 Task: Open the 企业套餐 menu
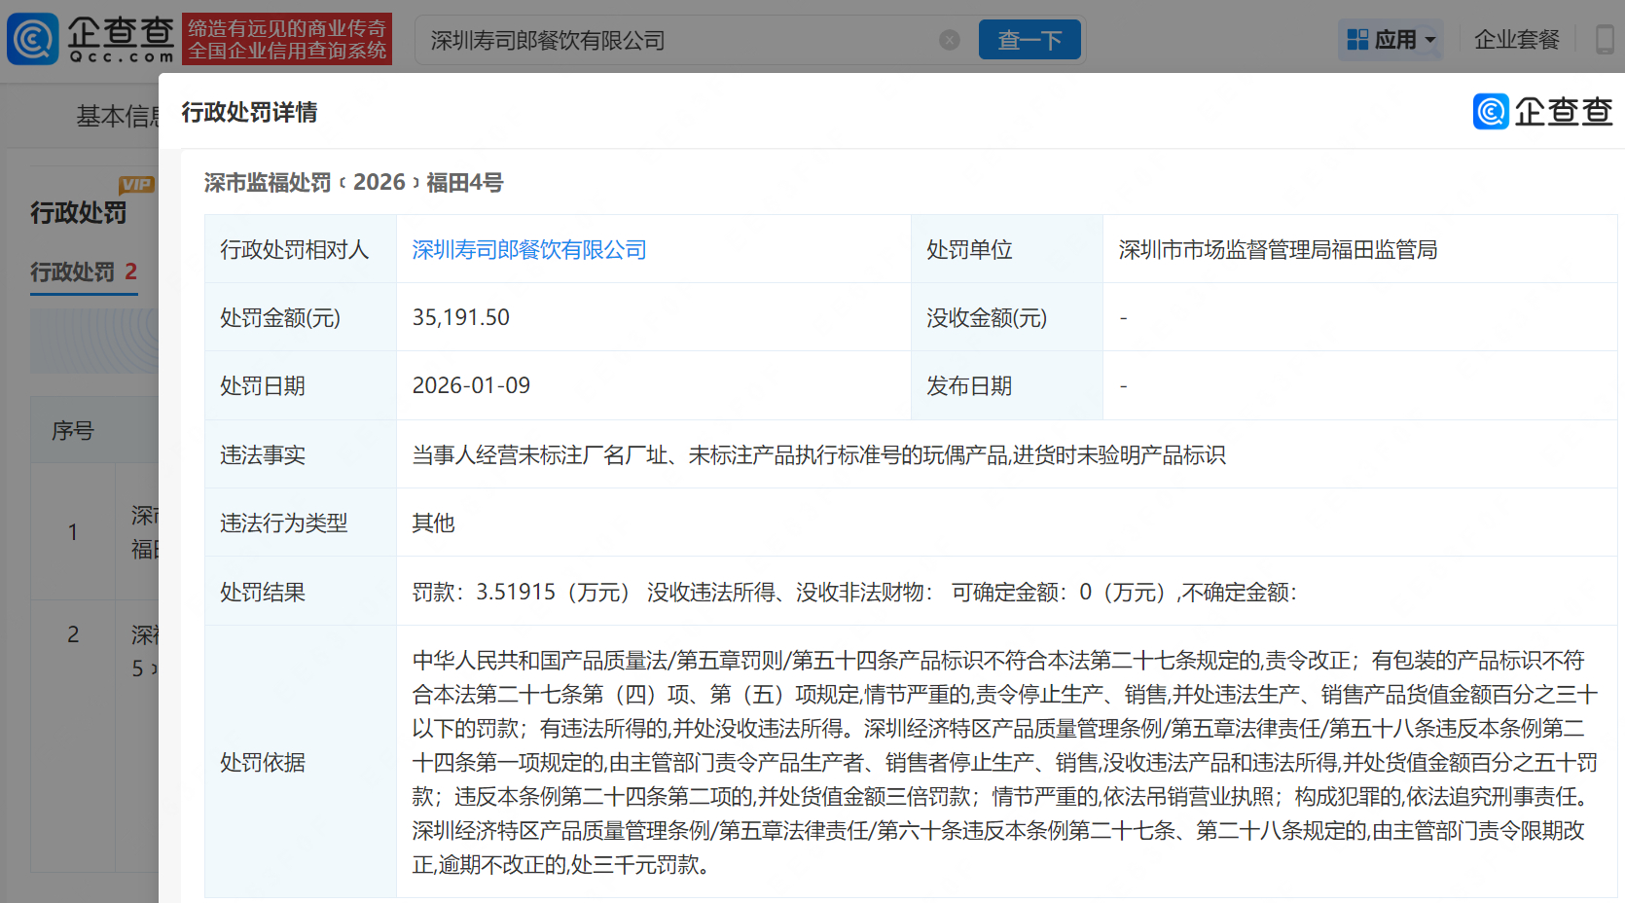(1516, 40)
